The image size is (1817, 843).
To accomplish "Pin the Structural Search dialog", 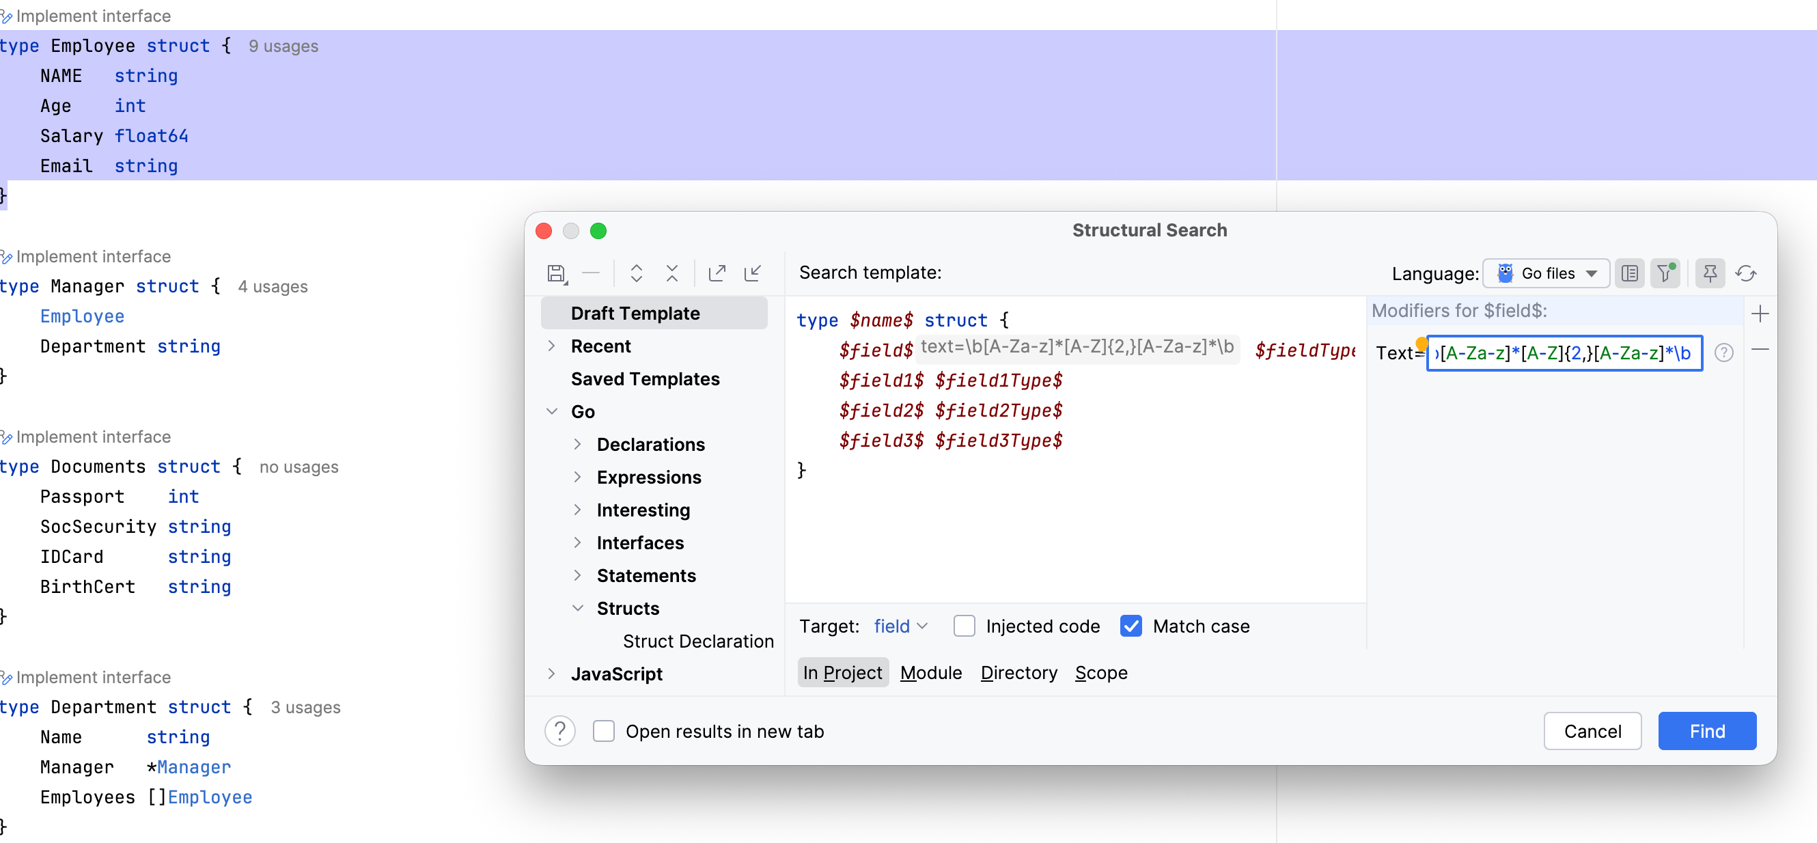I will click(1710, 273).
